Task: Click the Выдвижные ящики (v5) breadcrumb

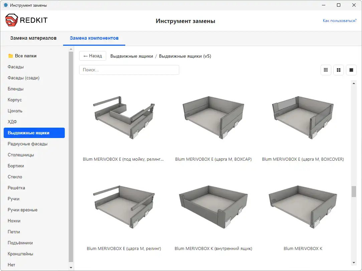Action: pos(185,56)
